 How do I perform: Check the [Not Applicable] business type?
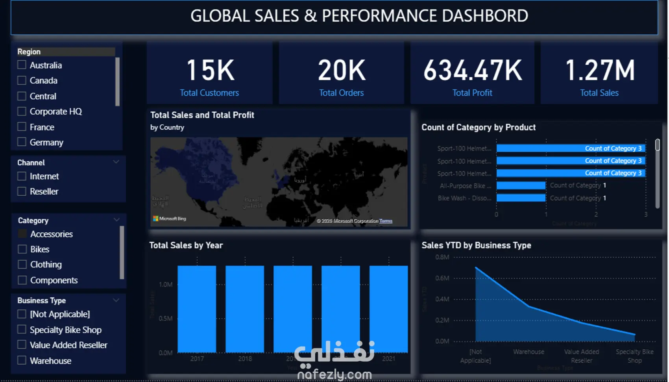click(x=22, y=314)
